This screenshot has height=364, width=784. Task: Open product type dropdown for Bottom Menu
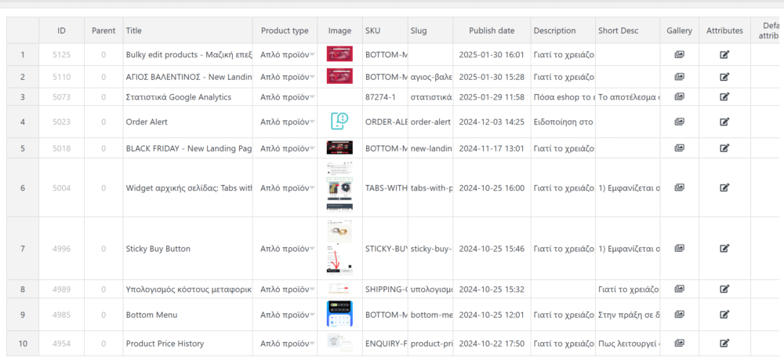pos(312,315)
